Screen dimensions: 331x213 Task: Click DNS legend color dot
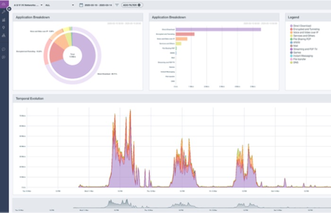(291, 62)
